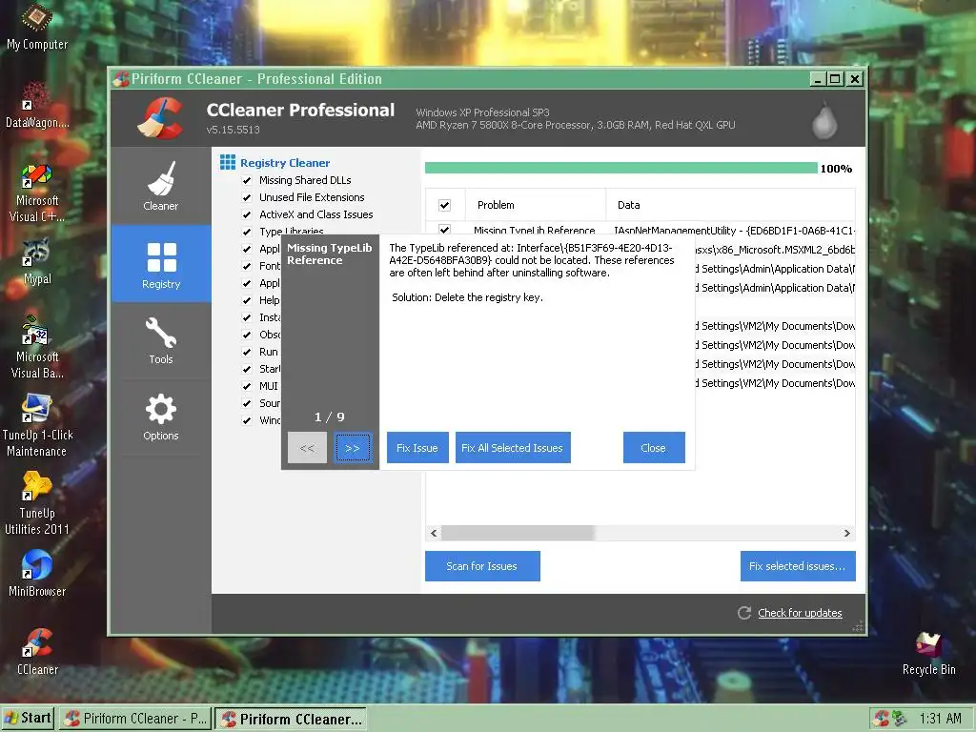Click the refresh icon beside Check for updates
Viewport: 976px width, 732px height.
tap(743, 613)
